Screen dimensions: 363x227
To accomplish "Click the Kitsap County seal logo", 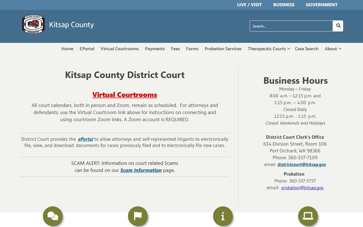I will [33, 24].
